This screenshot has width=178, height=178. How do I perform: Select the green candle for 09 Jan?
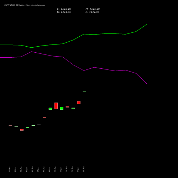[50, 109]
